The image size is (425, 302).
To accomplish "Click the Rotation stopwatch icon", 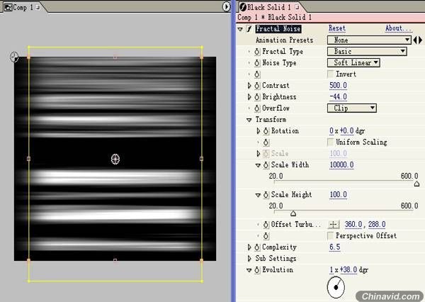I will click(x=266, y=131).
